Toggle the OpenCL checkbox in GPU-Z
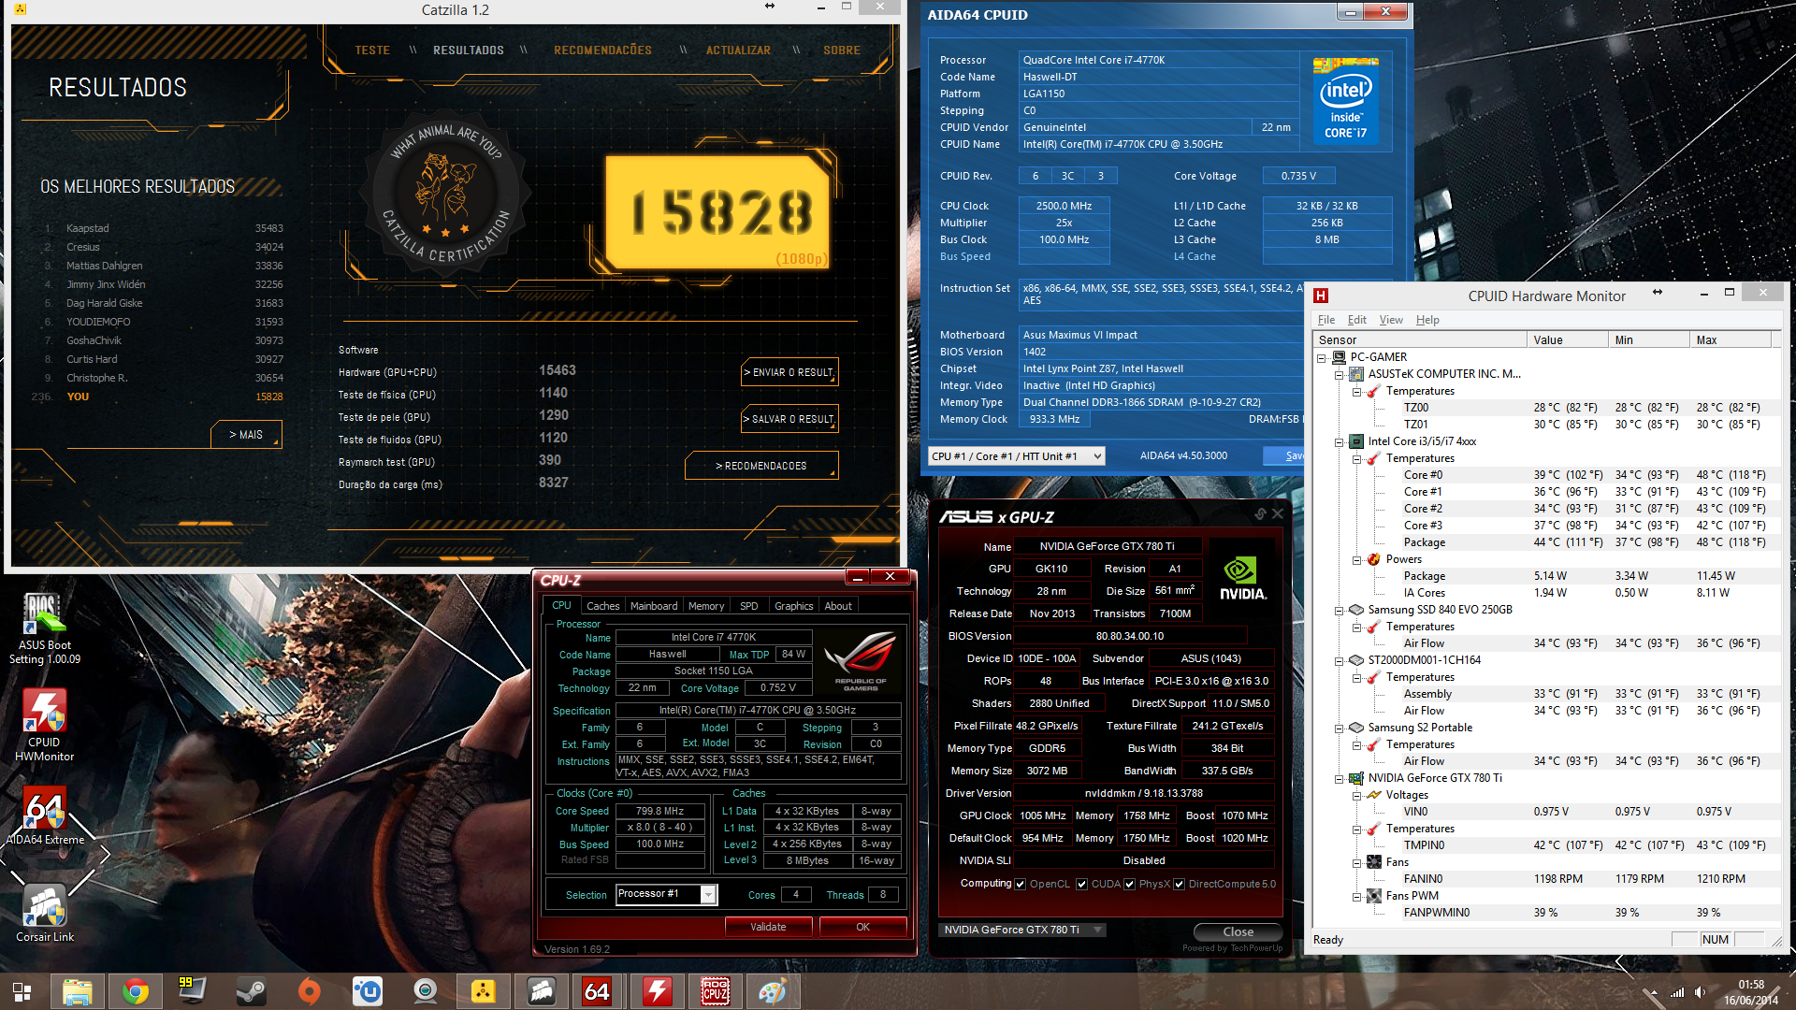The image size is (1796, 1010). (x=1021, y=884)
